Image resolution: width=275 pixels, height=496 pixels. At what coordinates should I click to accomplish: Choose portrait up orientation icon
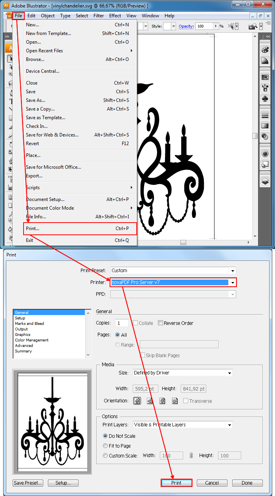coord(137,401)
